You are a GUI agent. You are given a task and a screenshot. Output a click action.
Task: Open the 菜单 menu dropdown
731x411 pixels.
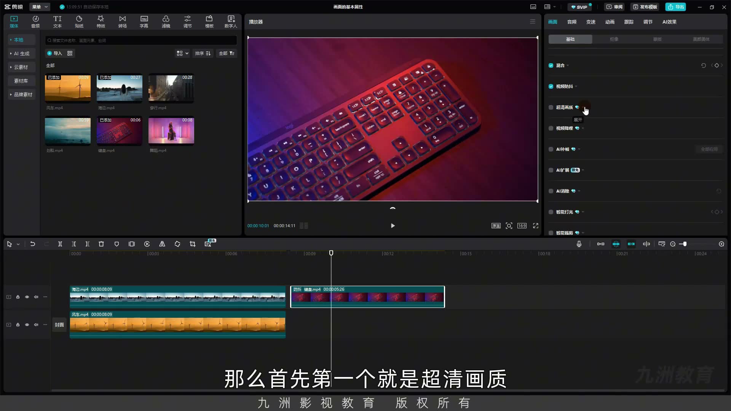40,7
